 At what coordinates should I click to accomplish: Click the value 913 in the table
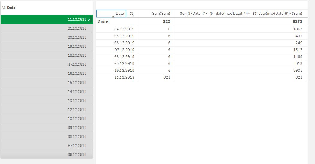click(x=299, y=64)
